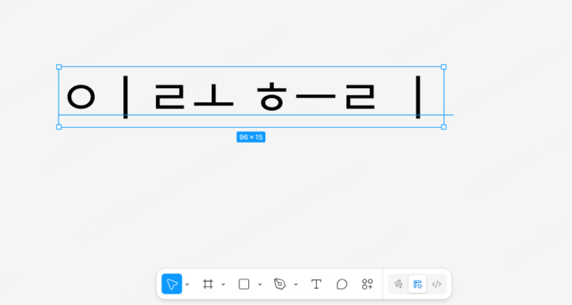The image size is (572, 305).
Task: Click the 96 × 15 dimension label
Action: coord(251,137)
